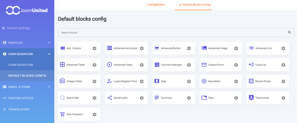
Task: Click the Columns Manager layout icon
Action: pyautogui.click(x=157, y=65)
